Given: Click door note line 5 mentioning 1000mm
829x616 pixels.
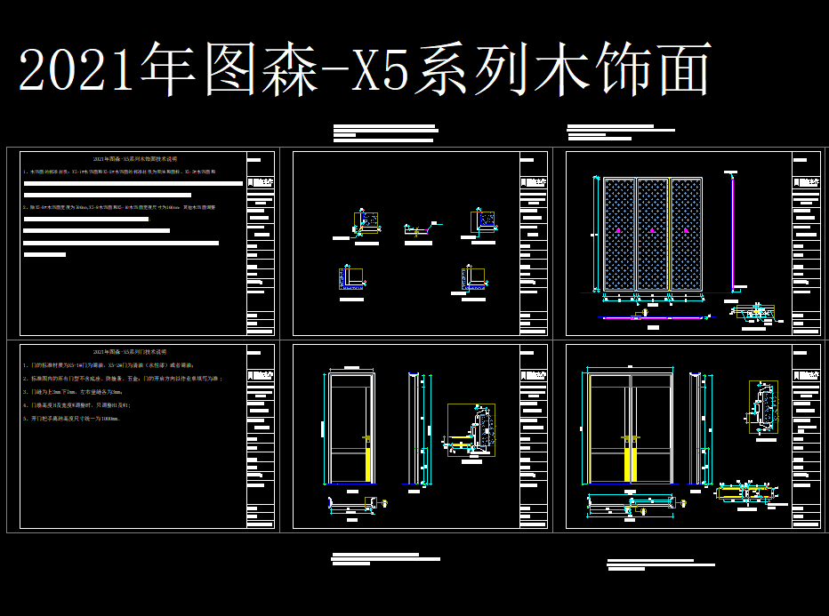Looking at the screenshot, I should point(71,419).
